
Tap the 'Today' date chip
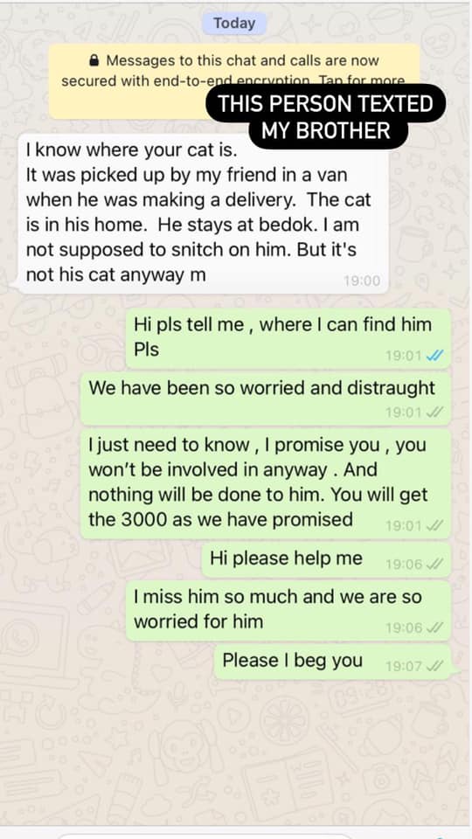(x=234, y=24)
